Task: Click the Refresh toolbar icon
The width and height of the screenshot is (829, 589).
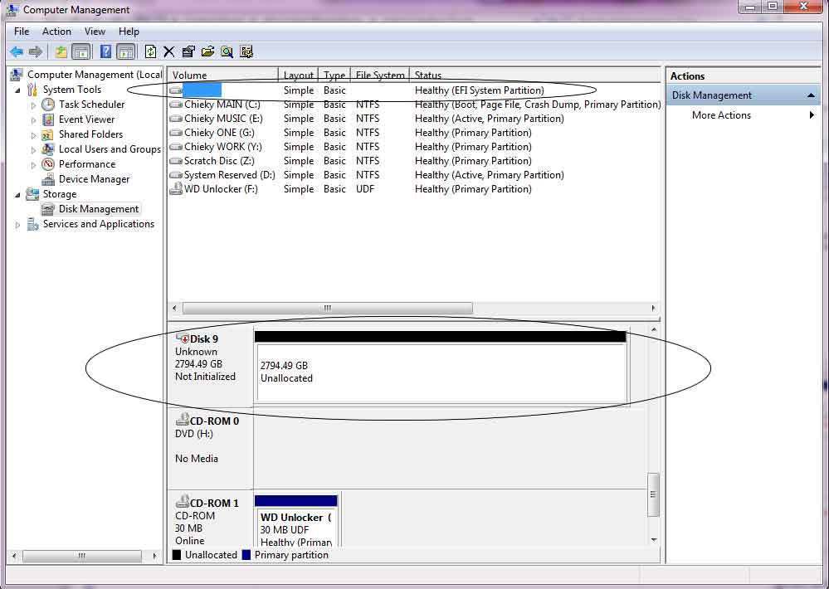Action: tap(150, 51)
